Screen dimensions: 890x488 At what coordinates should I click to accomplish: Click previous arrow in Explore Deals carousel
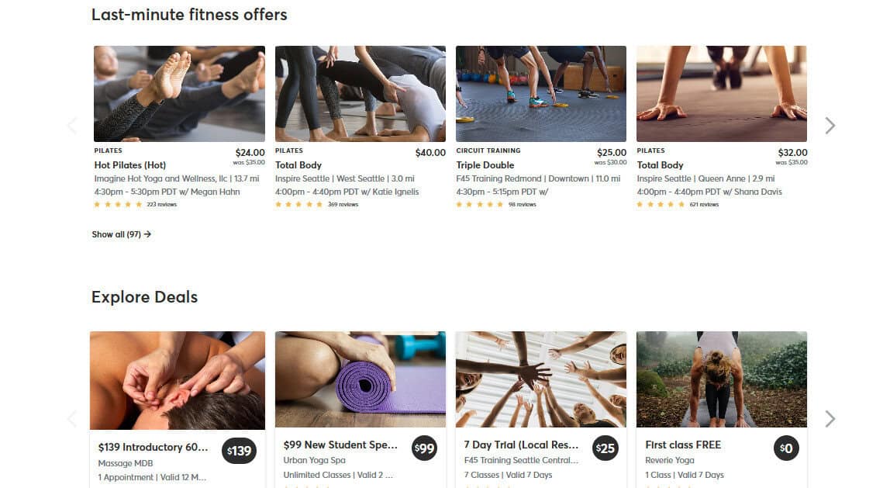pyautogui.click(x=72, y=419)
